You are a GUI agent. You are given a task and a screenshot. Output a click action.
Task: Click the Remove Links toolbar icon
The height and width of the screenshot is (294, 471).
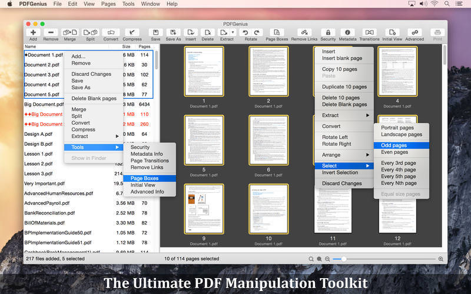pos(304,33)
